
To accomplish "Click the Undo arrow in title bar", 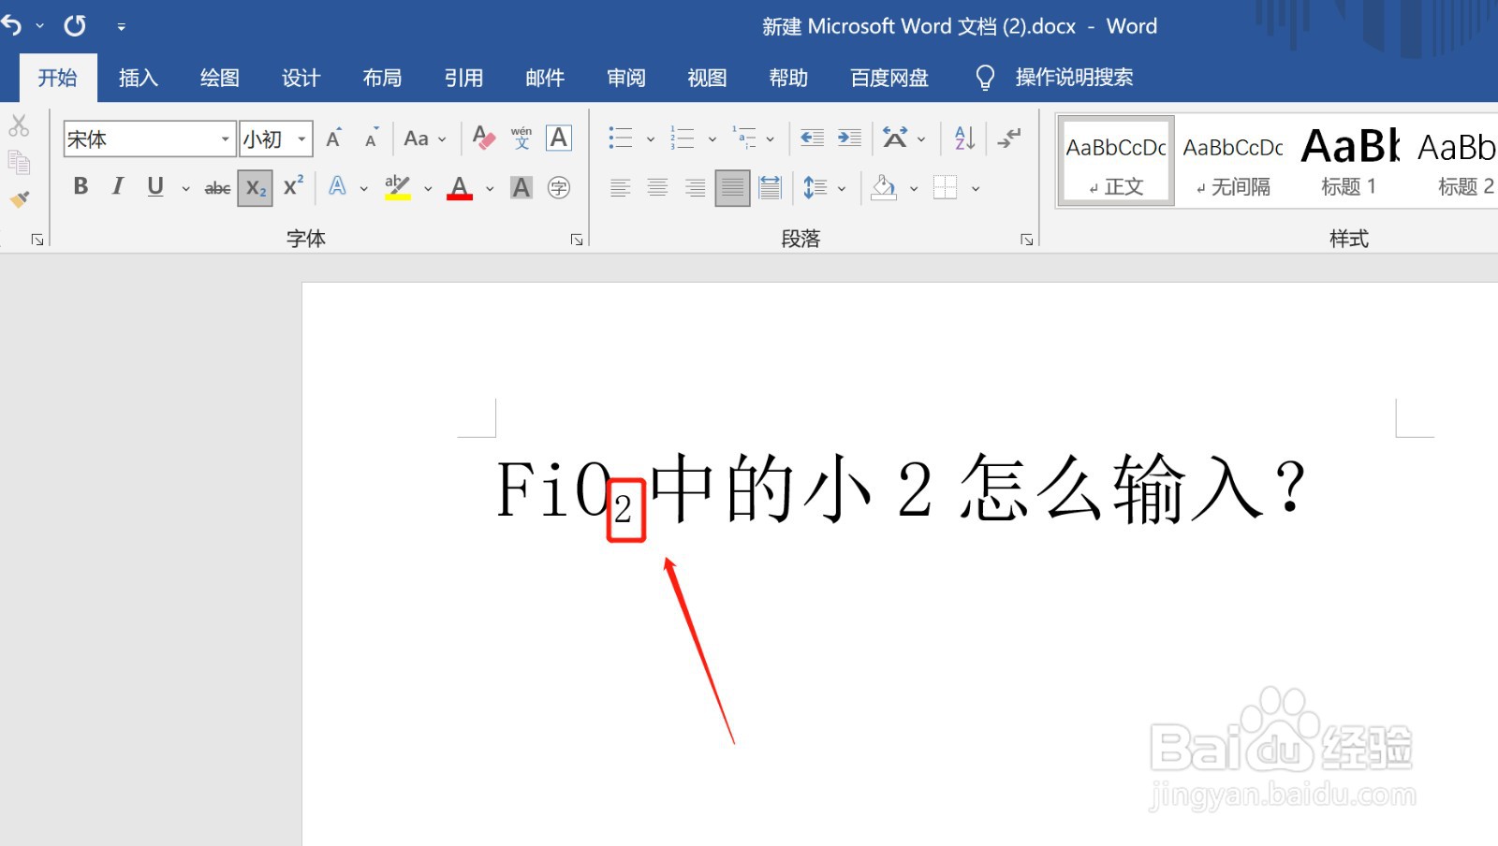I will 11,26.
